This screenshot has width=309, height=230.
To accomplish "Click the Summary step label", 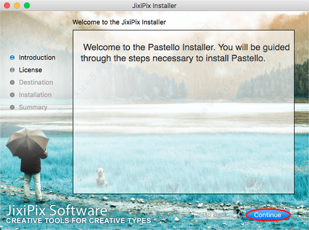I will click(x=33, y=108).
